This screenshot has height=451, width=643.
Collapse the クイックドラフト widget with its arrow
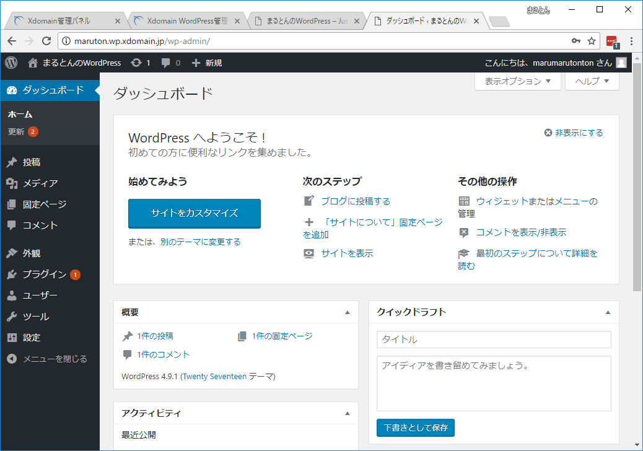point(608,312)
